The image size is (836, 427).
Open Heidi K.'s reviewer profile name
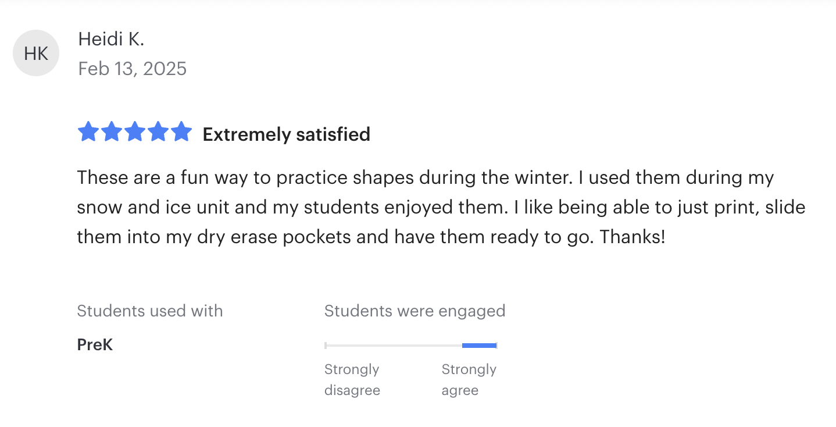click(111, 39)
